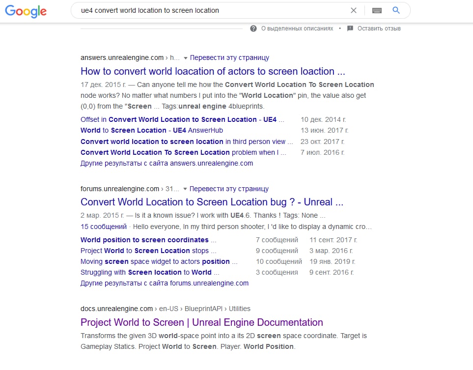The image size is (473, 370).
Task: Open 'О выделенных описаниях' link
Action: [x=297, y=28]
